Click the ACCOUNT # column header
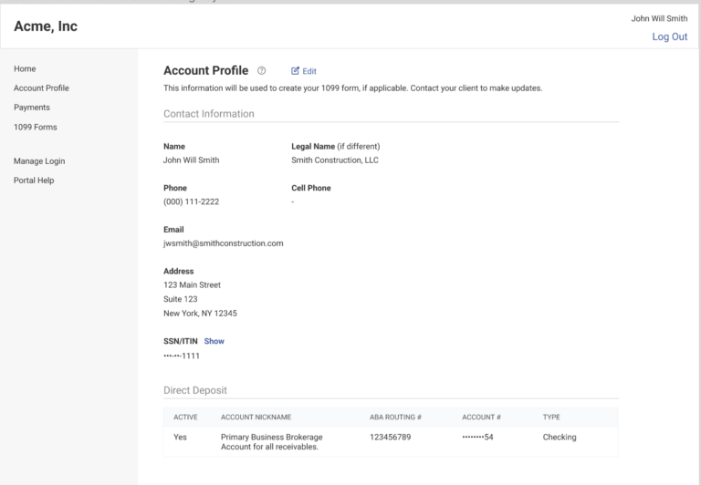Image resolution: width=701 pixels, height=485 pixels. [x=481, y=418]
